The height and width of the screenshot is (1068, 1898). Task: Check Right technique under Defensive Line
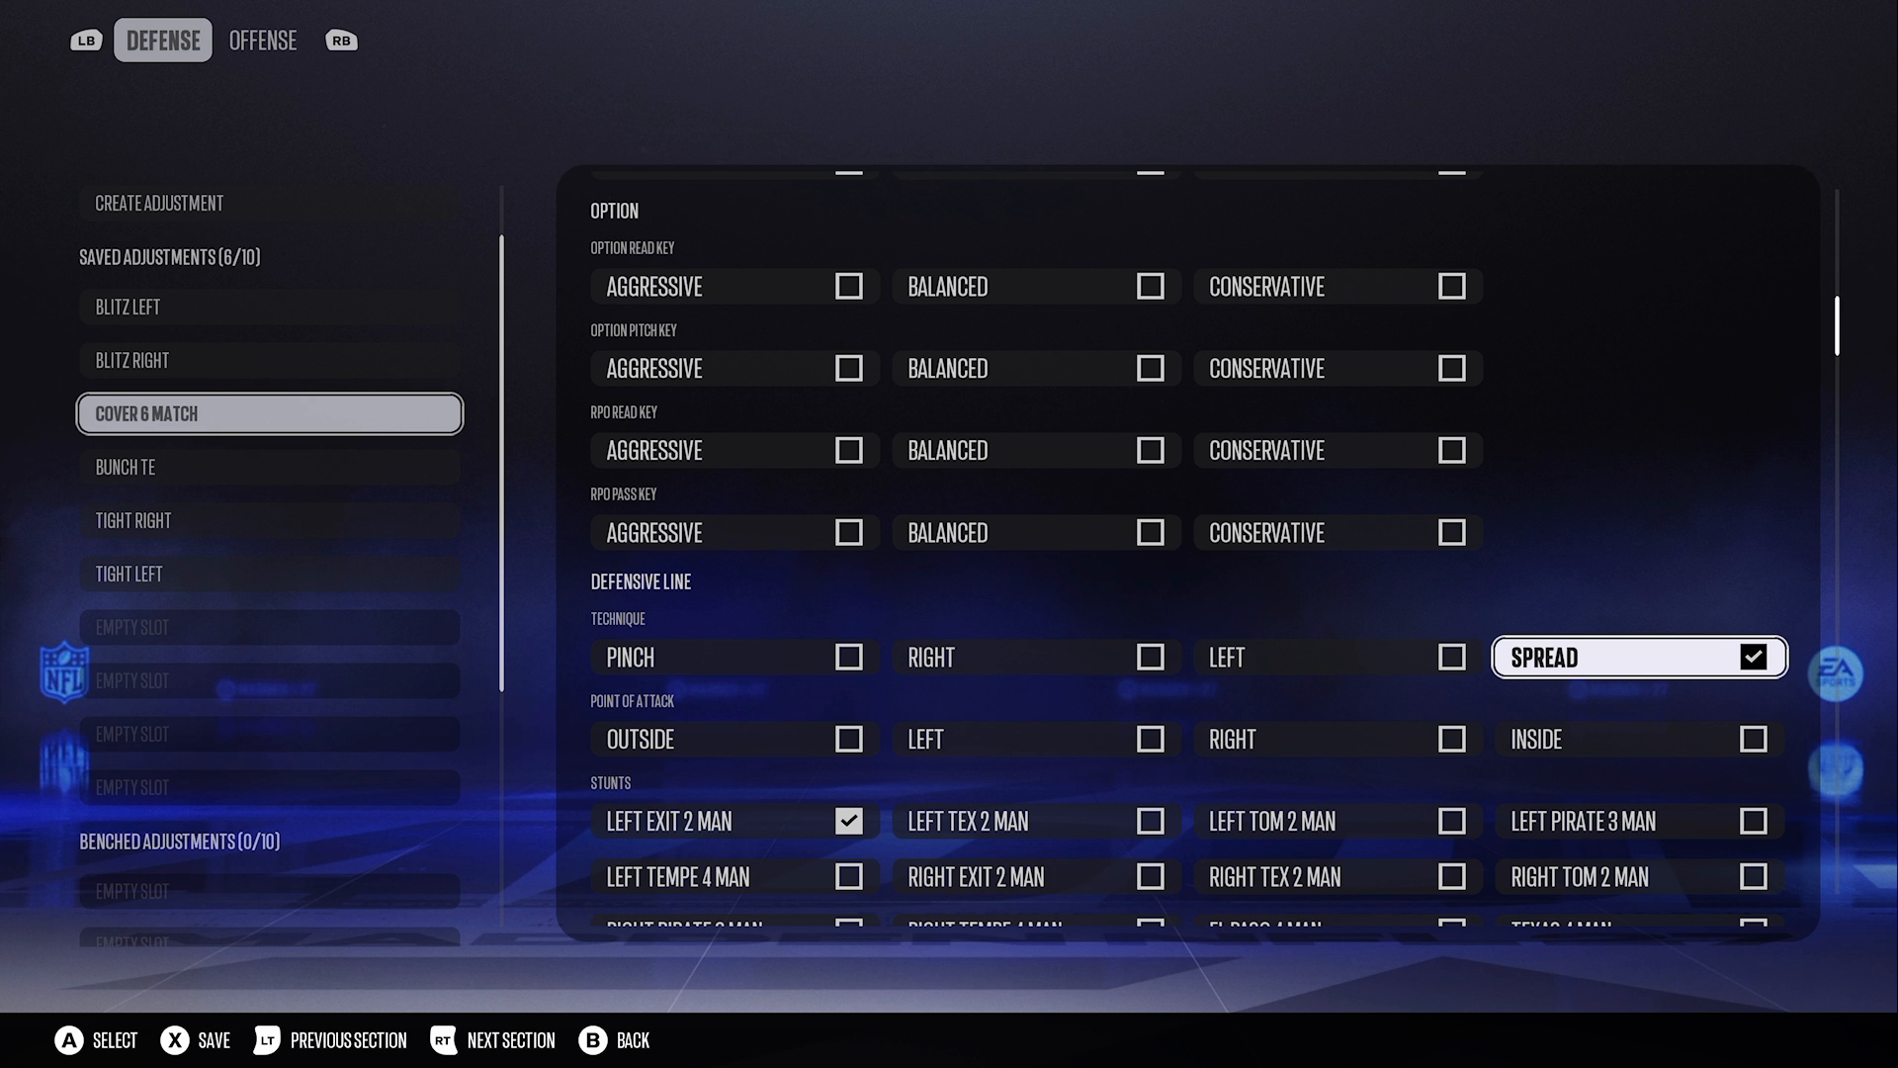click(1151, 658)
